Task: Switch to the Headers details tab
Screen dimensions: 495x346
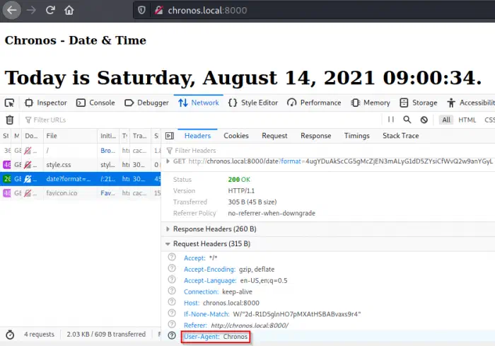Action: (x=197, y=136)
